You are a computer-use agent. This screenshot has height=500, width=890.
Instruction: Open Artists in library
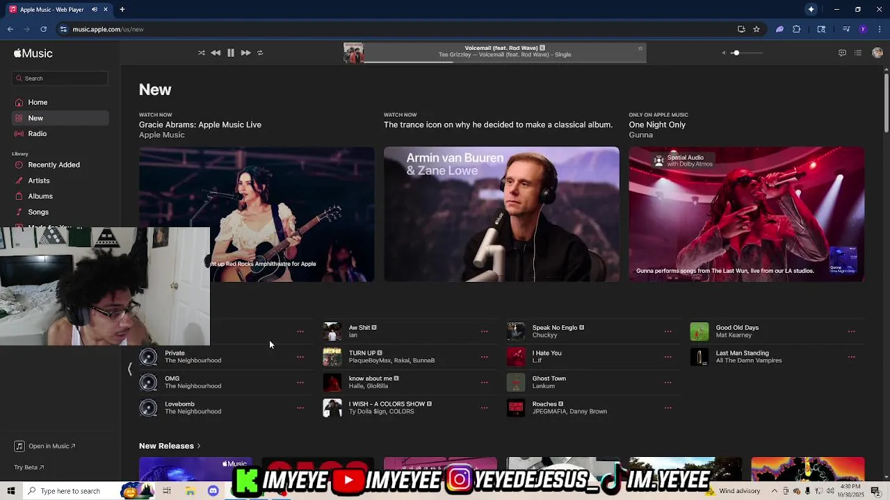point(60,181)
